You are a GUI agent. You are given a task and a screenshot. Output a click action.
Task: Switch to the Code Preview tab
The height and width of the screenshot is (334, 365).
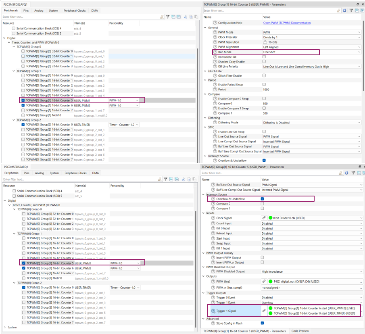(300, 331)
